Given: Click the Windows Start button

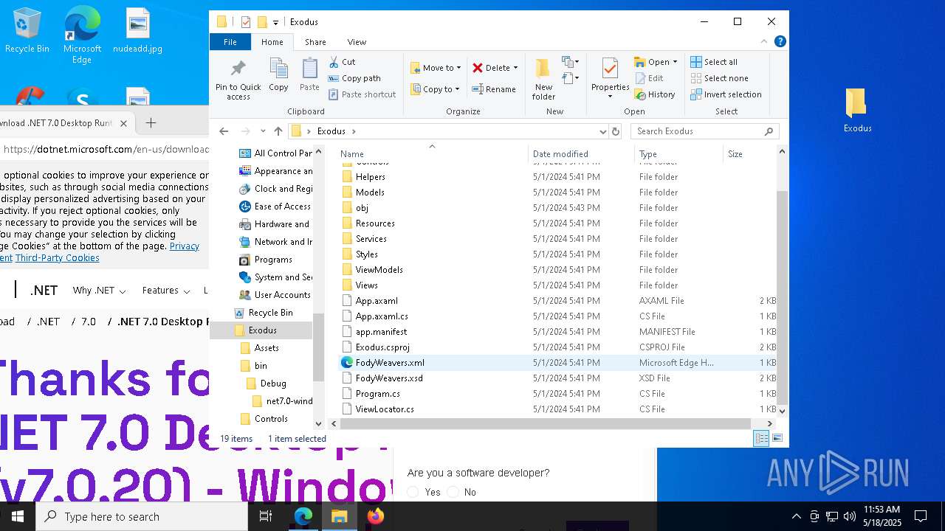Looking at the screenshot, I should (18, 516).
